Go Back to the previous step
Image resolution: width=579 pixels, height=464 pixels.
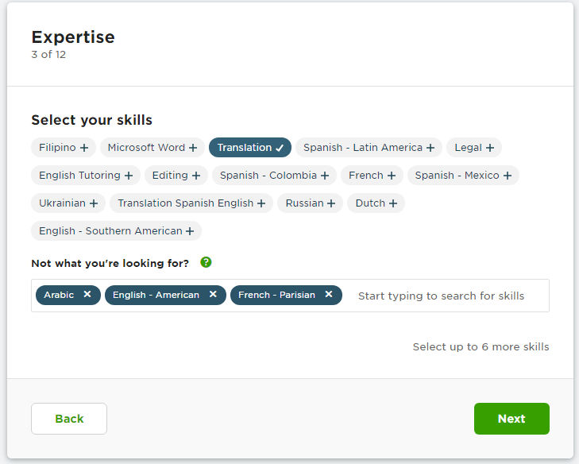tap(69, 419)
